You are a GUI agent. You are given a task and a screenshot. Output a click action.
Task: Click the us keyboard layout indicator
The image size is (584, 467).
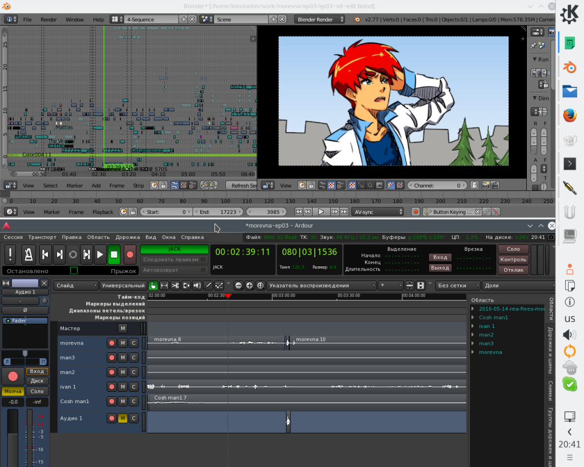click(x=570, y=319)
